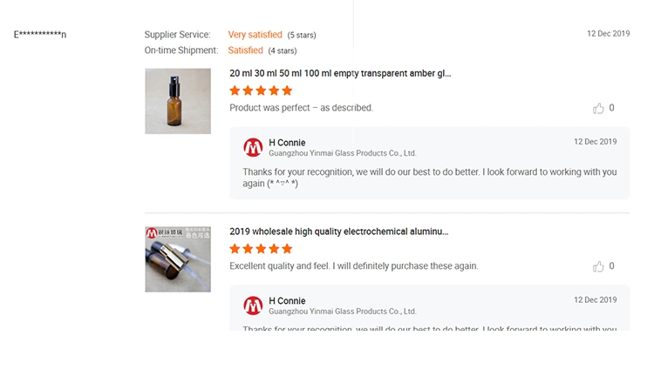Click five-star rating of amber glass bottle
Image resolution: width=654 pixels, height=369 pixels.
tap(261, 91)
